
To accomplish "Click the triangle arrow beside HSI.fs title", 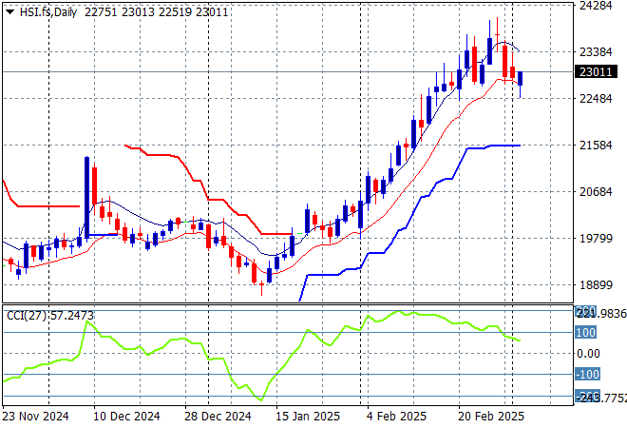I will (x=9, y=10).
